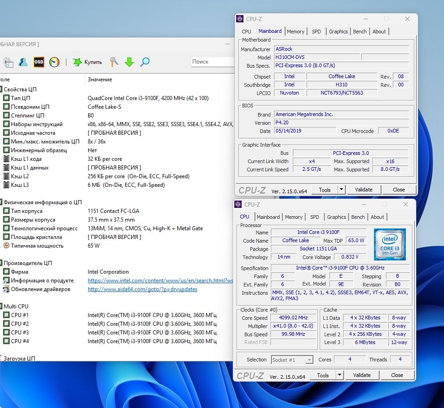Click the value 'Coffee Lake-S' in AIDA64
Image resolution: width=444 pixels, height=408 pixels.
[x=105, y=107]
